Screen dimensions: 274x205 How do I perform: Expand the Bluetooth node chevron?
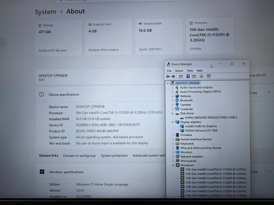click(x=172, y=100)
